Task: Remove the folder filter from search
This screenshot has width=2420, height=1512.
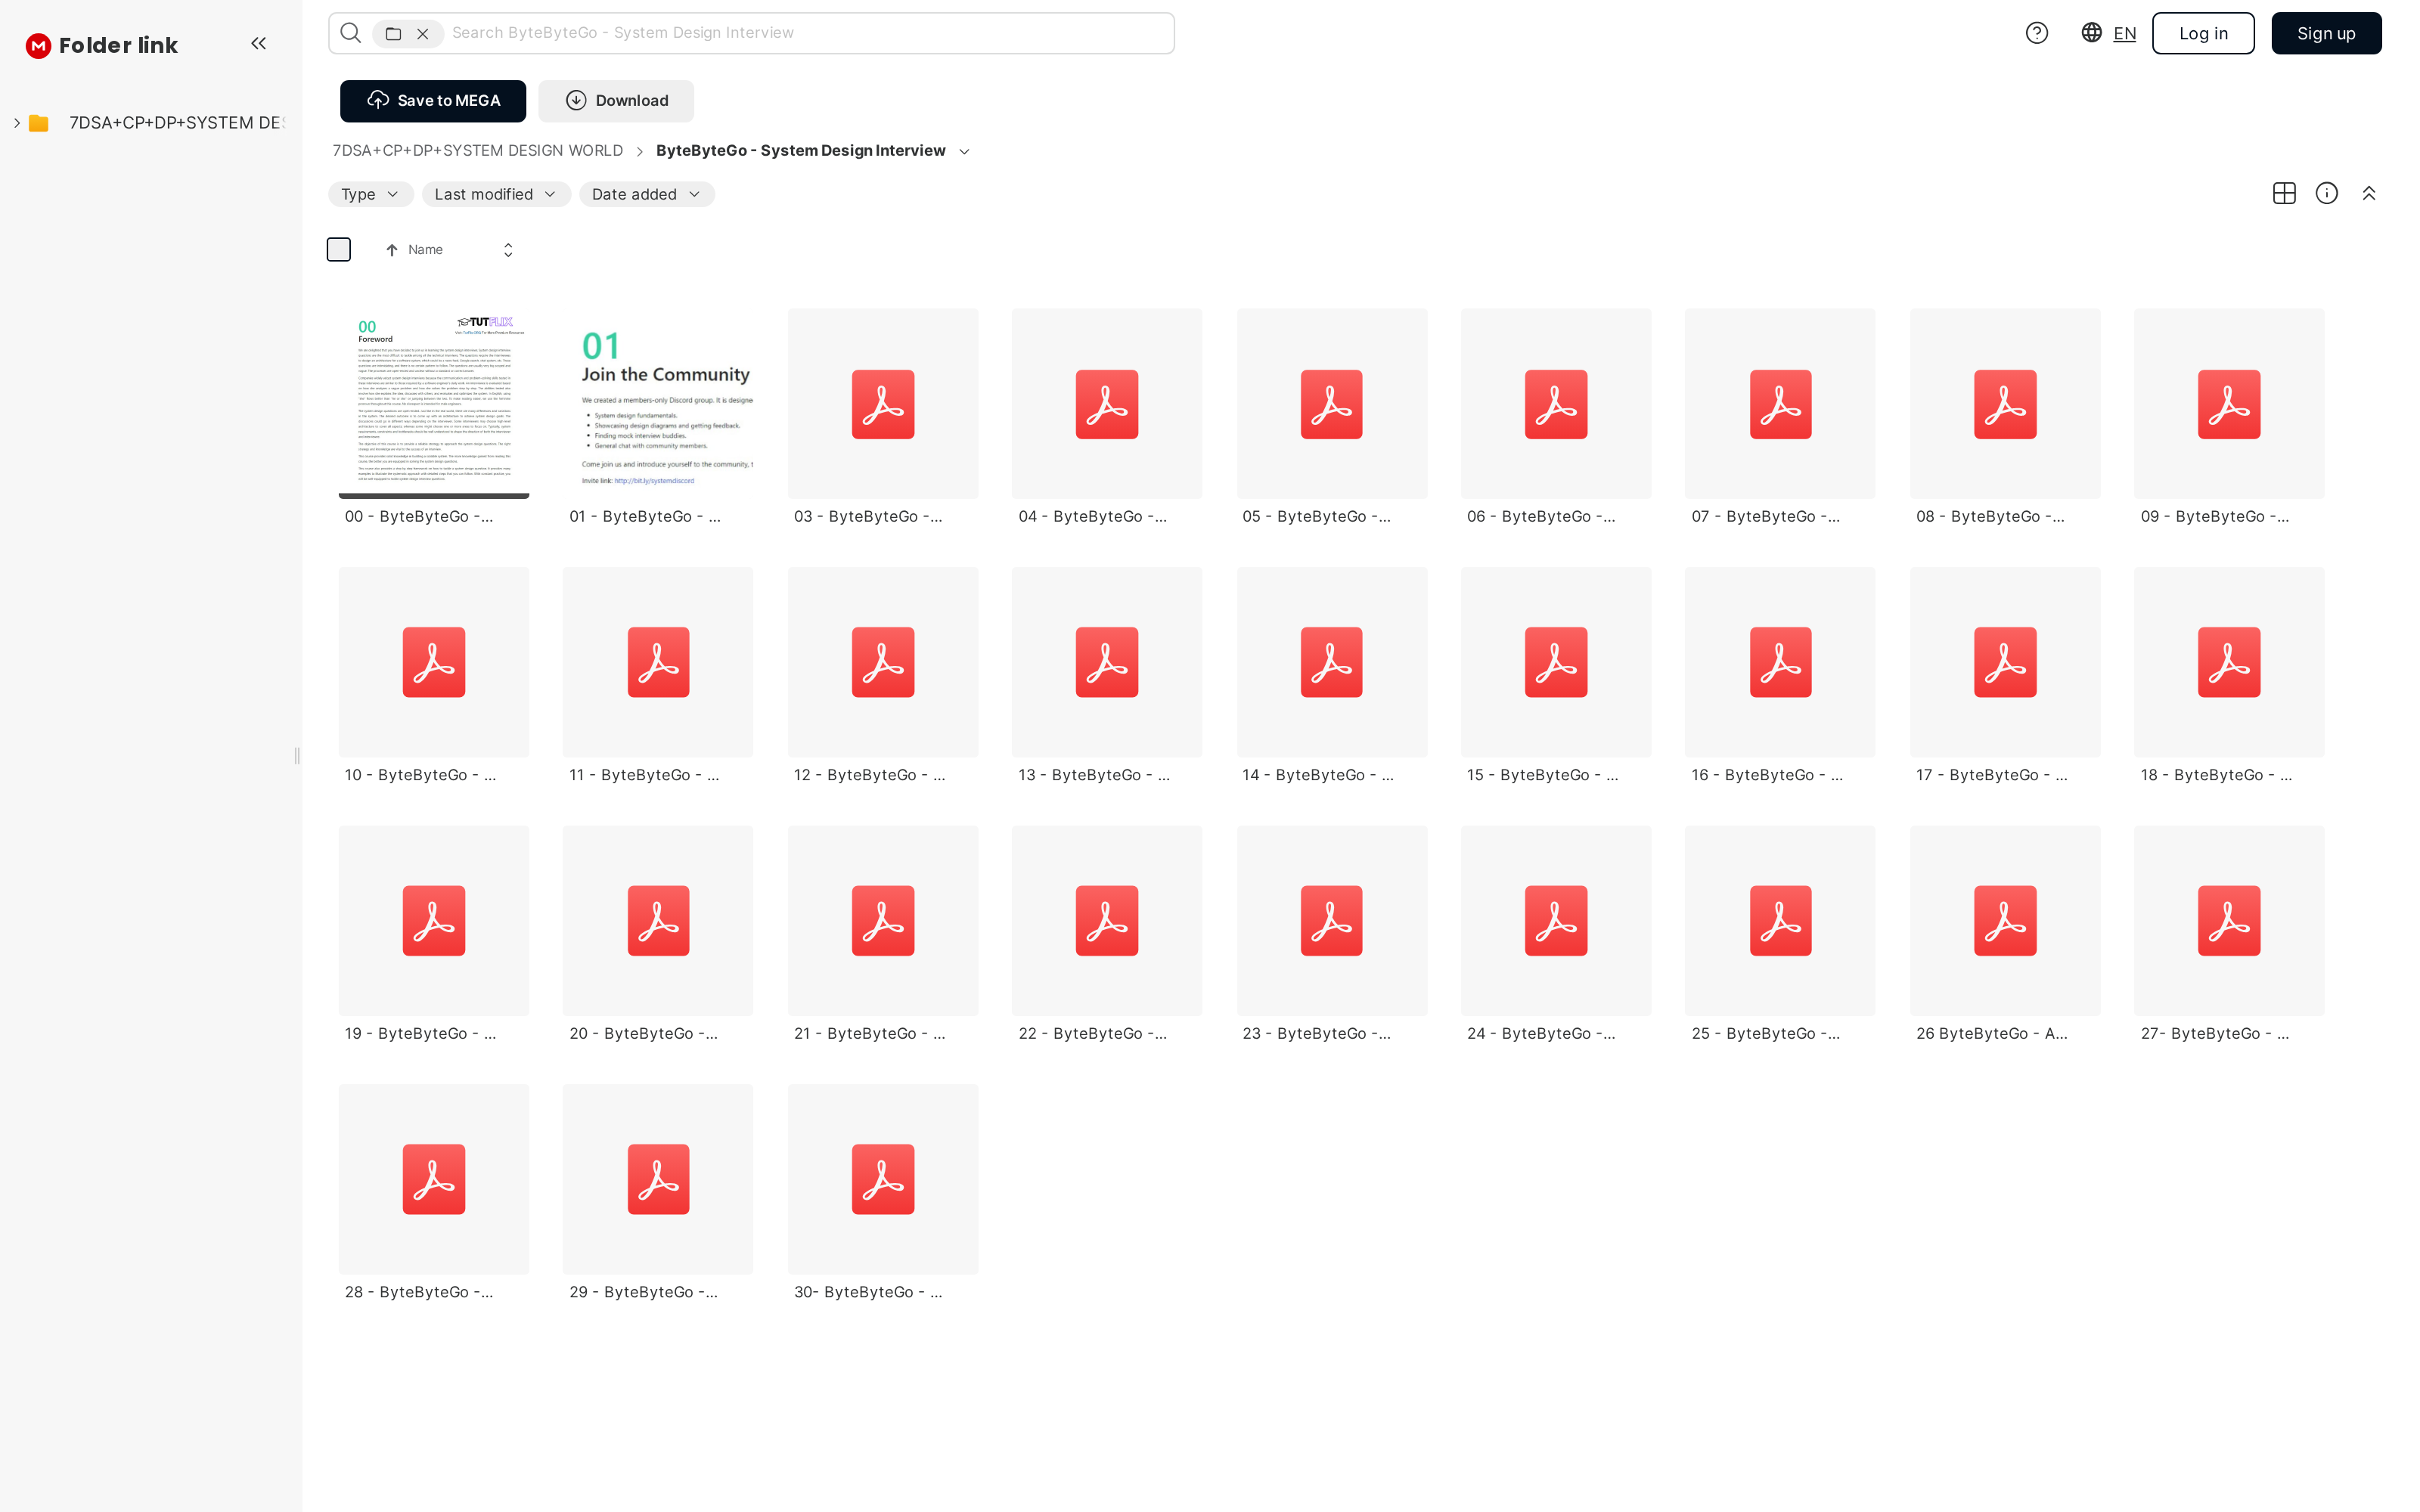Action: click(x=423, y=34)
